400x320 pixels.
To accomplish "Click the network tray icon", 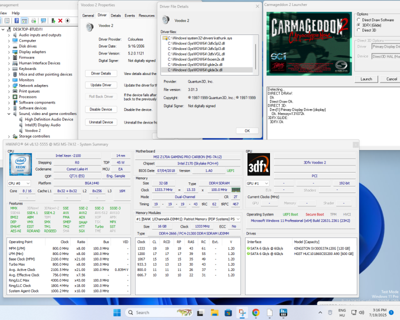I will 354,312.
